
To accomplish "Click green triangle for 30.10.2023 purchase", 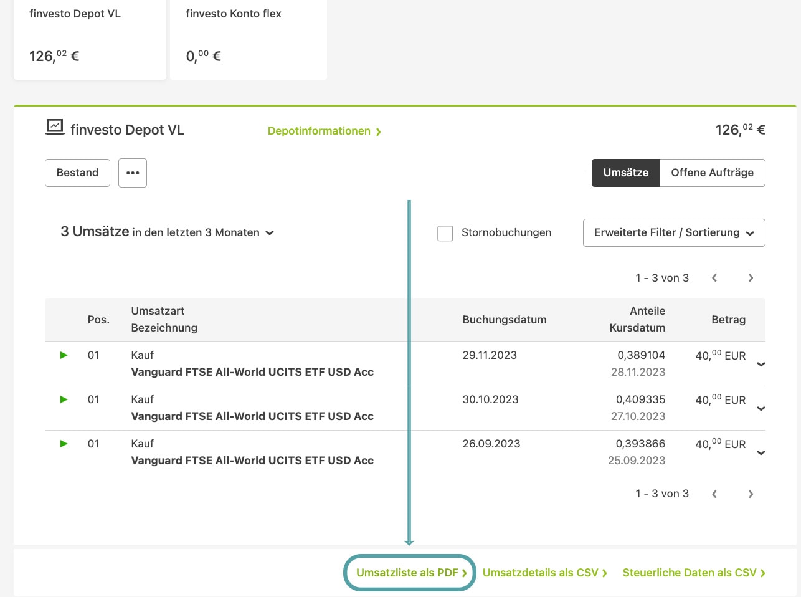I will [64, 399].
